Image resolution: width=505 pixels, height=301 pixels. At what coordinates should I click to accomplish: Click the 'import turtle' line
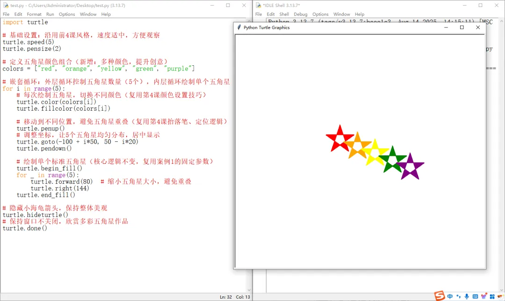pyautogui.click(x=25, y=22)
